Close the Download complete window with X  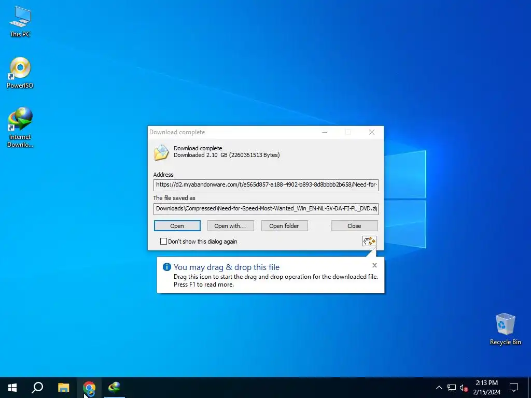(x=372, y=132)
